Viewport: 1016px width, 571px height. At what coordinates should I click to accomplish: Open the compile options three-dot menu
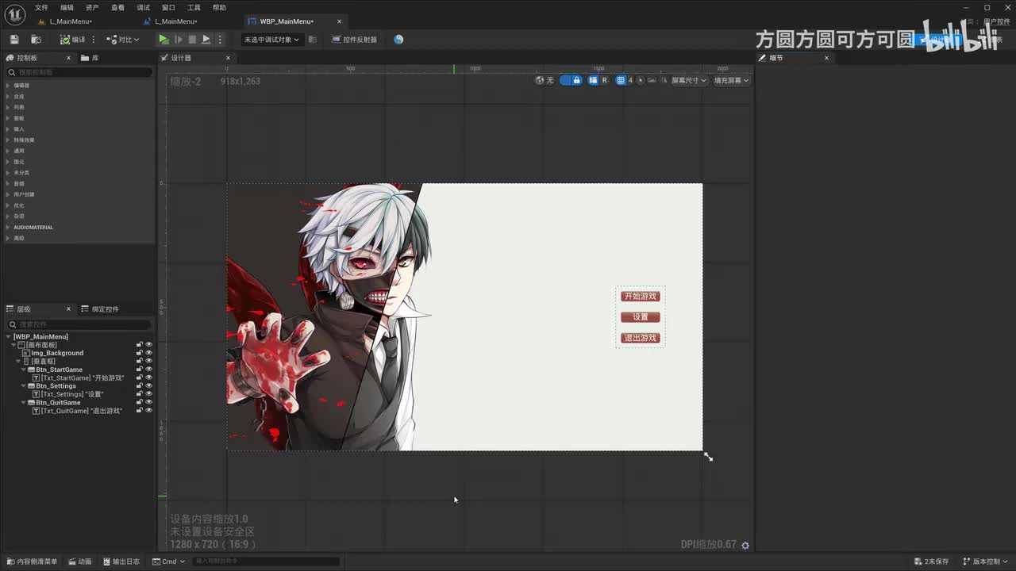click(94, 39)
